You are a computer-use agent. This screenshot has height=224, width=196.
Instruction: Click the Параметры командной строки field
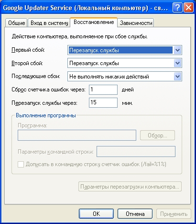[136, 151]
